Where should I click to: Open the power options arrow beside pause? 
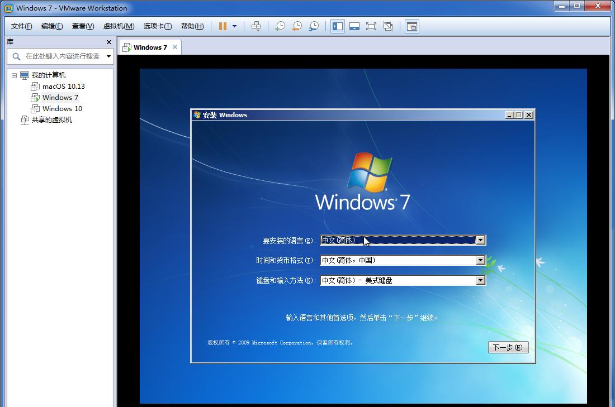[235, 26]
